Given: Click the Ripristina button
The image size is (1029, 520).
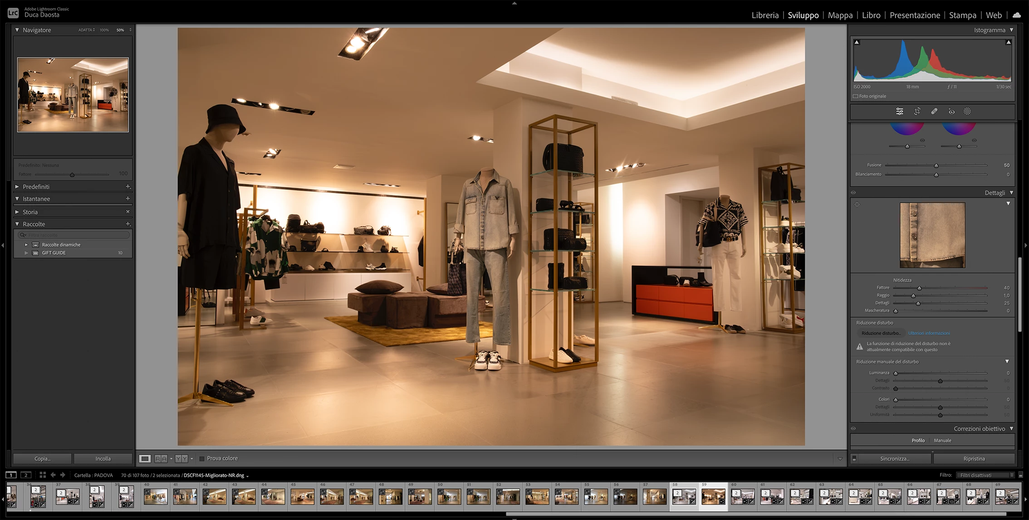Looking at the screenshot, I should click(x=974, y=458).
